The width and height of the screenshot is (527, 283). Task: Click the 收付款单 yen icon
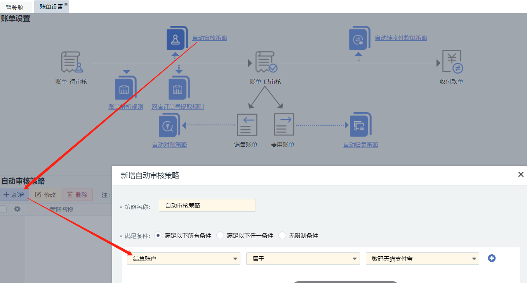point(452,62)
